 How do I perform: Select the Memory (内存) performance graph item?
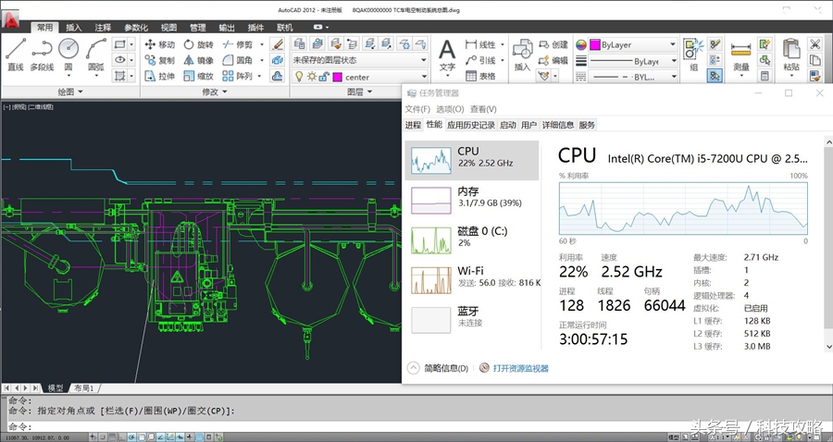coord(473,196)
